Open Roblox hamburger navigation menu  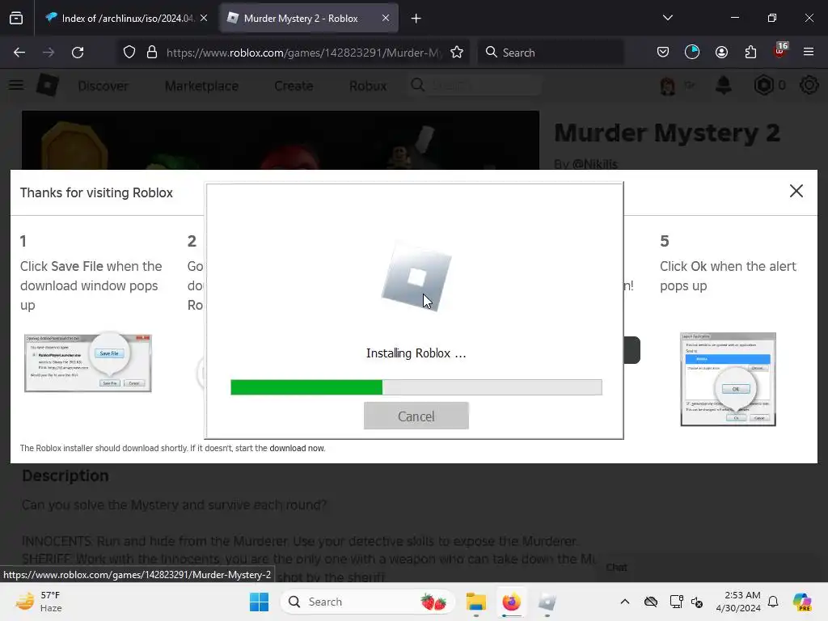click(16, 85)
